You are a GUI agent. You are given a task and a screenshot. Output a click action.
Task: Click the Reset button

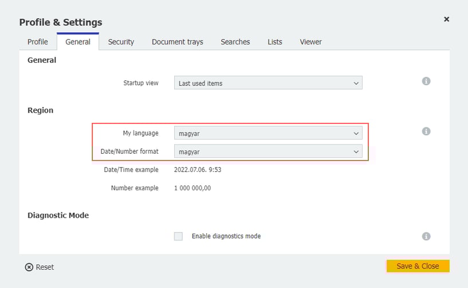tap(40, 267)
